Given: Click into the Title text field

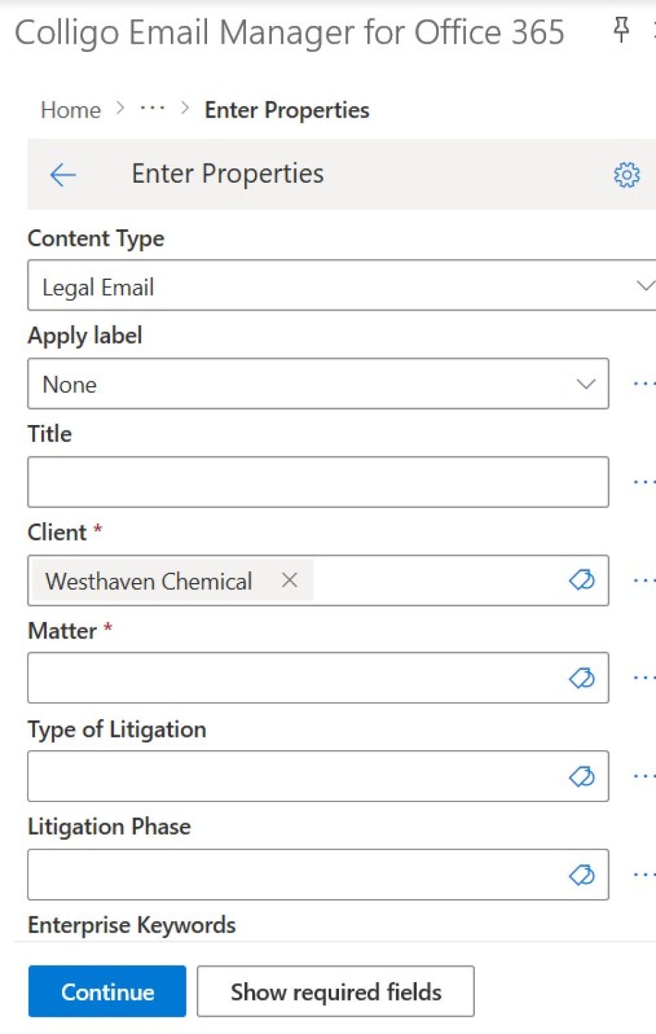Looking at the screenshot, I should (318, 482).
